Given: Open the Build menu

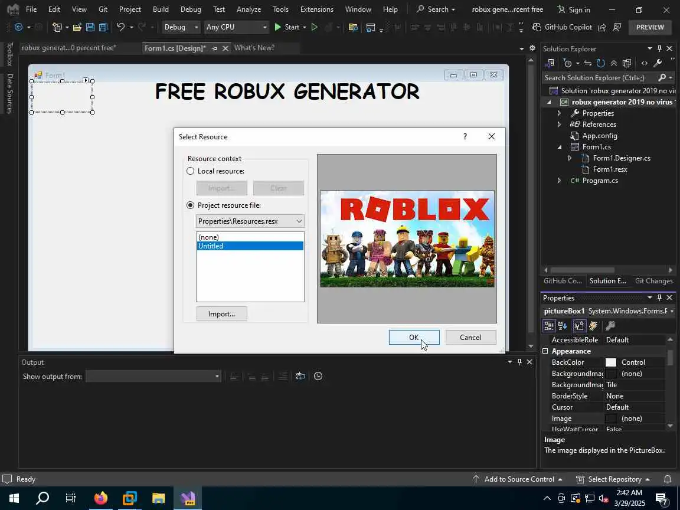Looking at the screenshot, I should tap(161, 9).
